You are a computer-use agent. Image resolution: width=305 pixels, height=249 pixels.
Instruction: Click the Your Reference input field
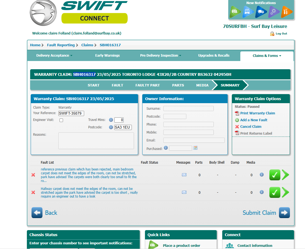(71, 114)
